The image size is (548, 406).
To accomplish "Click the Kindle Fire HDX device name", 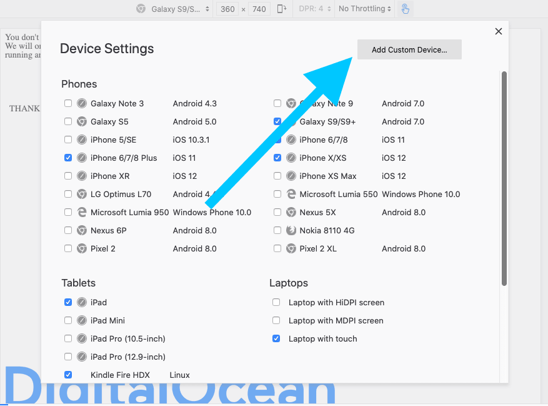I will click(120, 375).
